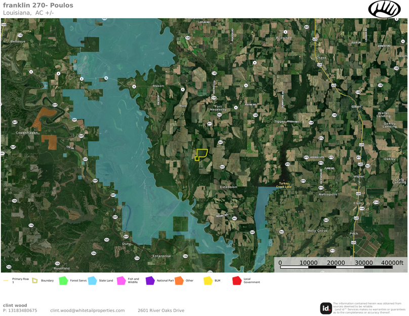The height and width of the screenshot is (316, 409).
Task: Click the yellow property boundary outline on map
Action: 201,154
